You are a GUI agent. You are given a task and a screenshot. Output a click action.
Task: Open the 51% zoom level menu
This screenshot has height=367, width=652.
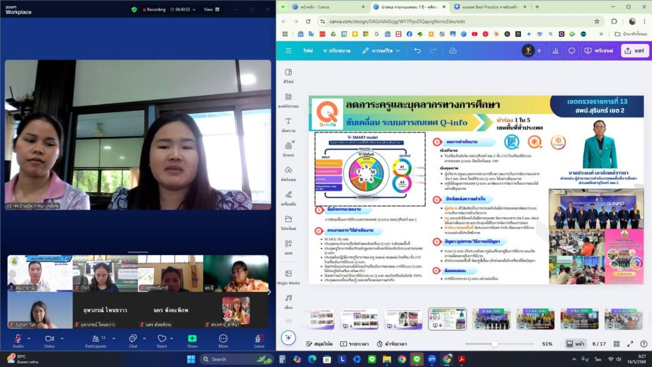point(547,344)
